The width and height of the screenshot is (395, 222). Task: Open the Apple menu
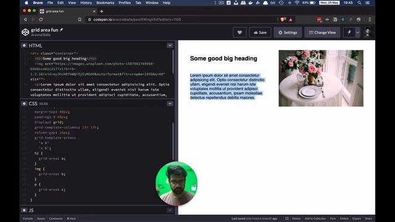[27, 2]
